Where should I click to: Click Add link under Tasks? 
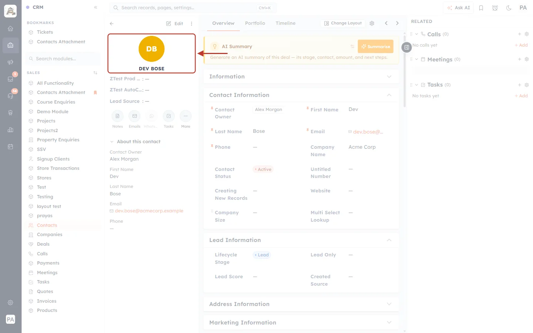pyautogui.click(x=521, y=96)
